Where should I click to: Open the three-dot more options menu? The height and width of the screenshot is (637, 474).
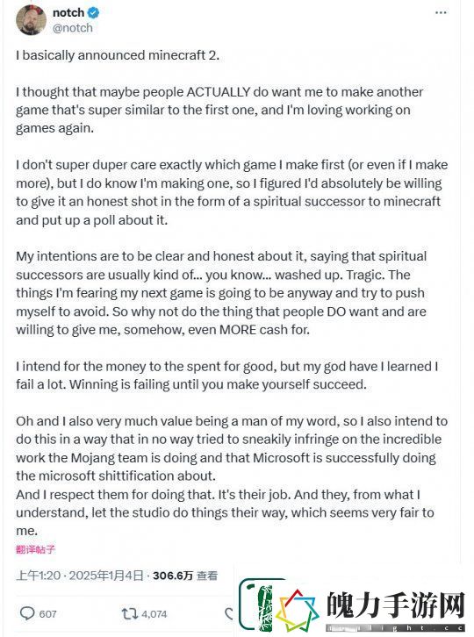[x=441, y=13]
